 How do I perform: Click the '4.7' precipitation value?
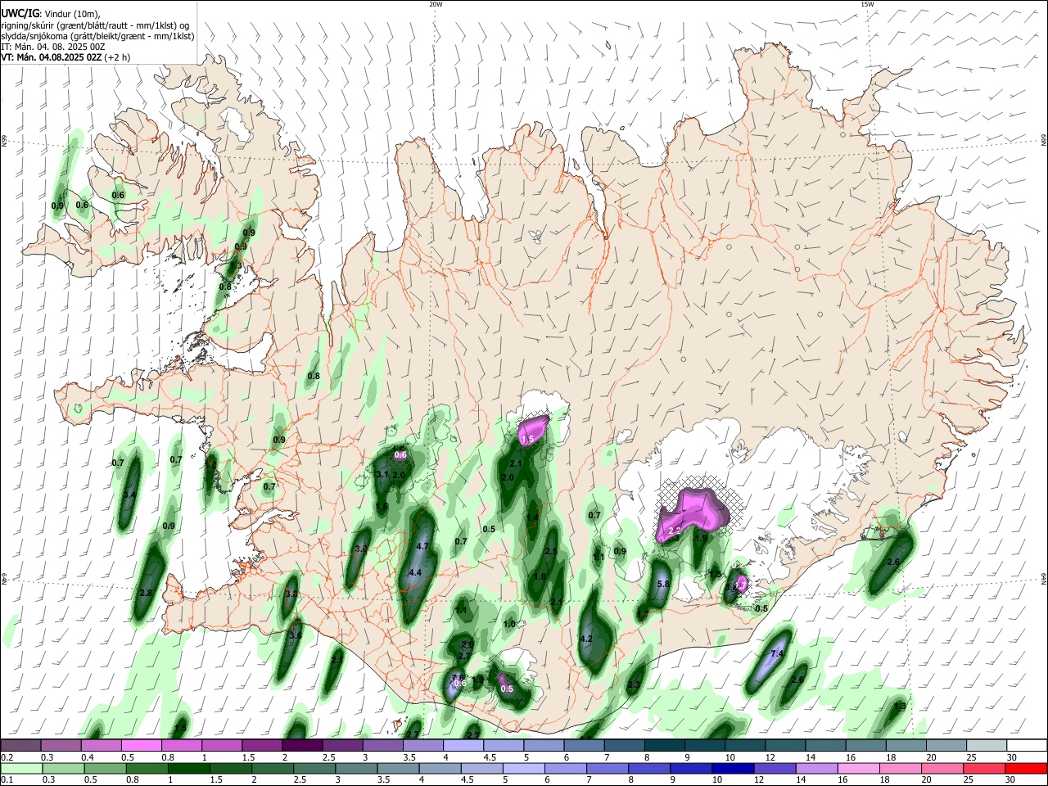(x=423, y=545)
